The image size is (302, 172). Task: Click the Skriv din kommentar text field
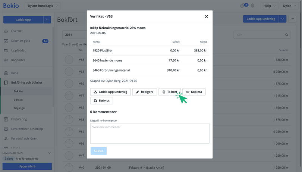[150, 133]
